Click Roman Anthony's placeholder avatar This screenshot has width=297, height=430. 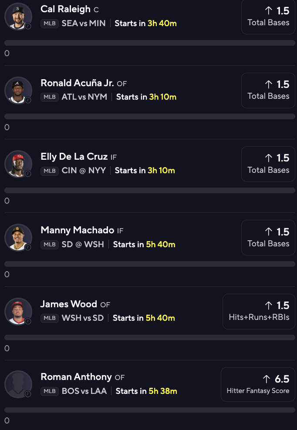point(18,384)
